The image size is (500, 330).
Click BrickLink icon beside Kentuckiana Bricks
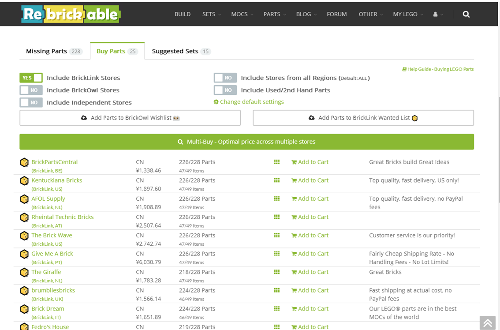pos(24,180)
